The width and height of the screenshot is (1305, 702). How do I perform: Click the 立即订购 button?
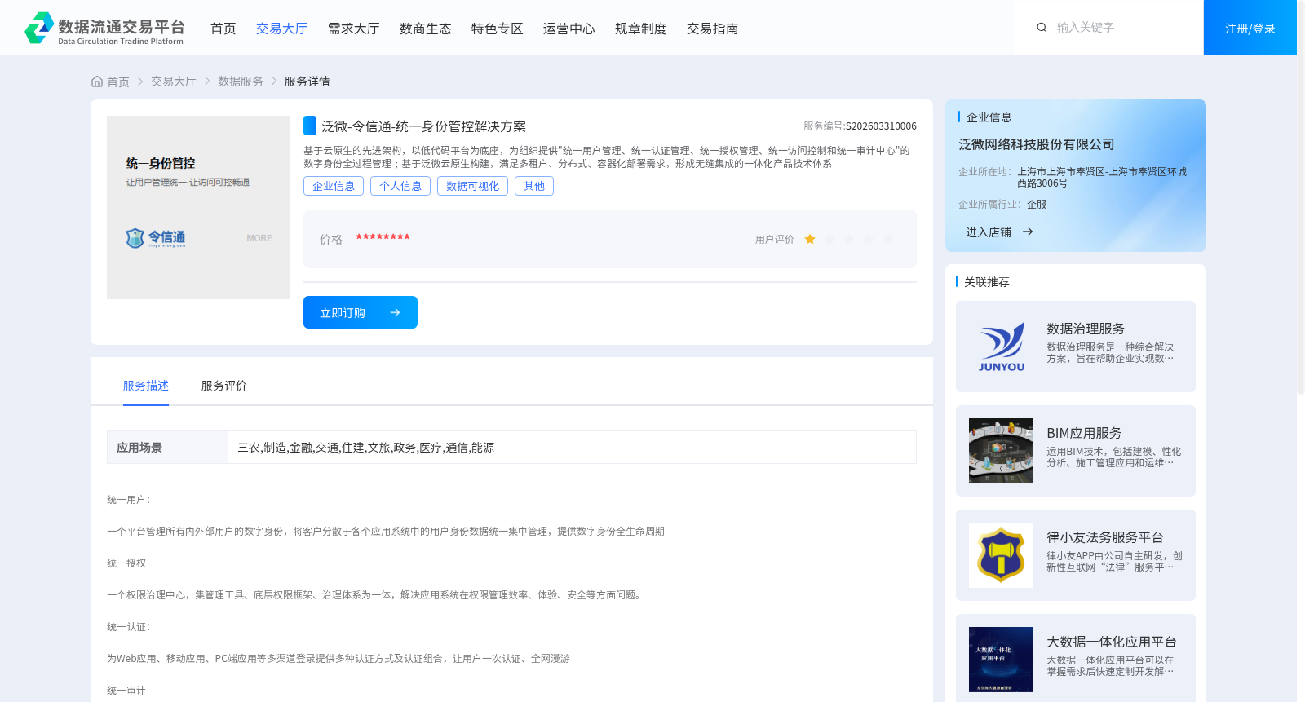point(361,312)
